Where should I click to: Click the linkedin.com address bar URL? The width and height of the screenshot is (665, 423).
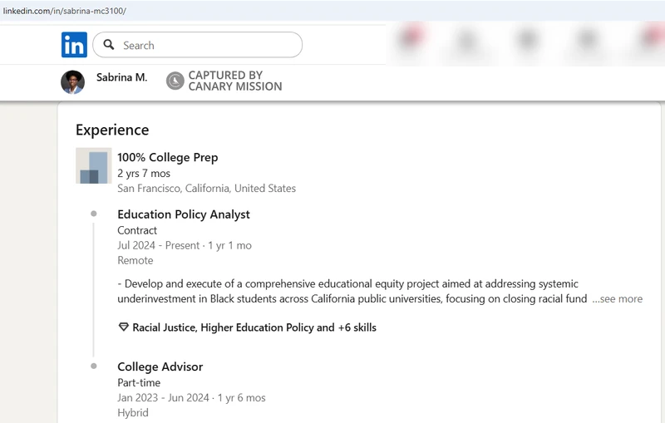pos(63,11)
